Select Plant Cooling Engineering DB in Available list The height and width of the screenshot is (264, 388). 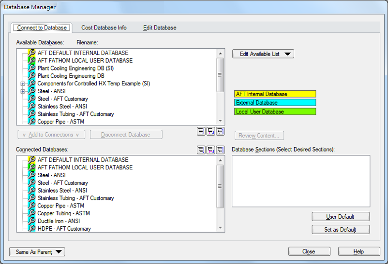[71, 76]
